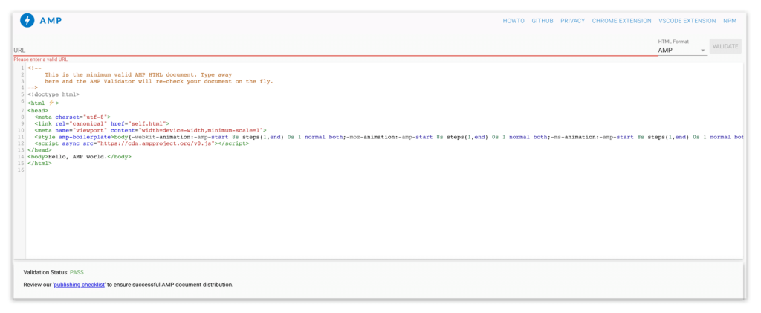Image resolution: width=761 pixels, height=313 pixels.
Task: Click the Validation Status PASS text
Action: (77, 272)
